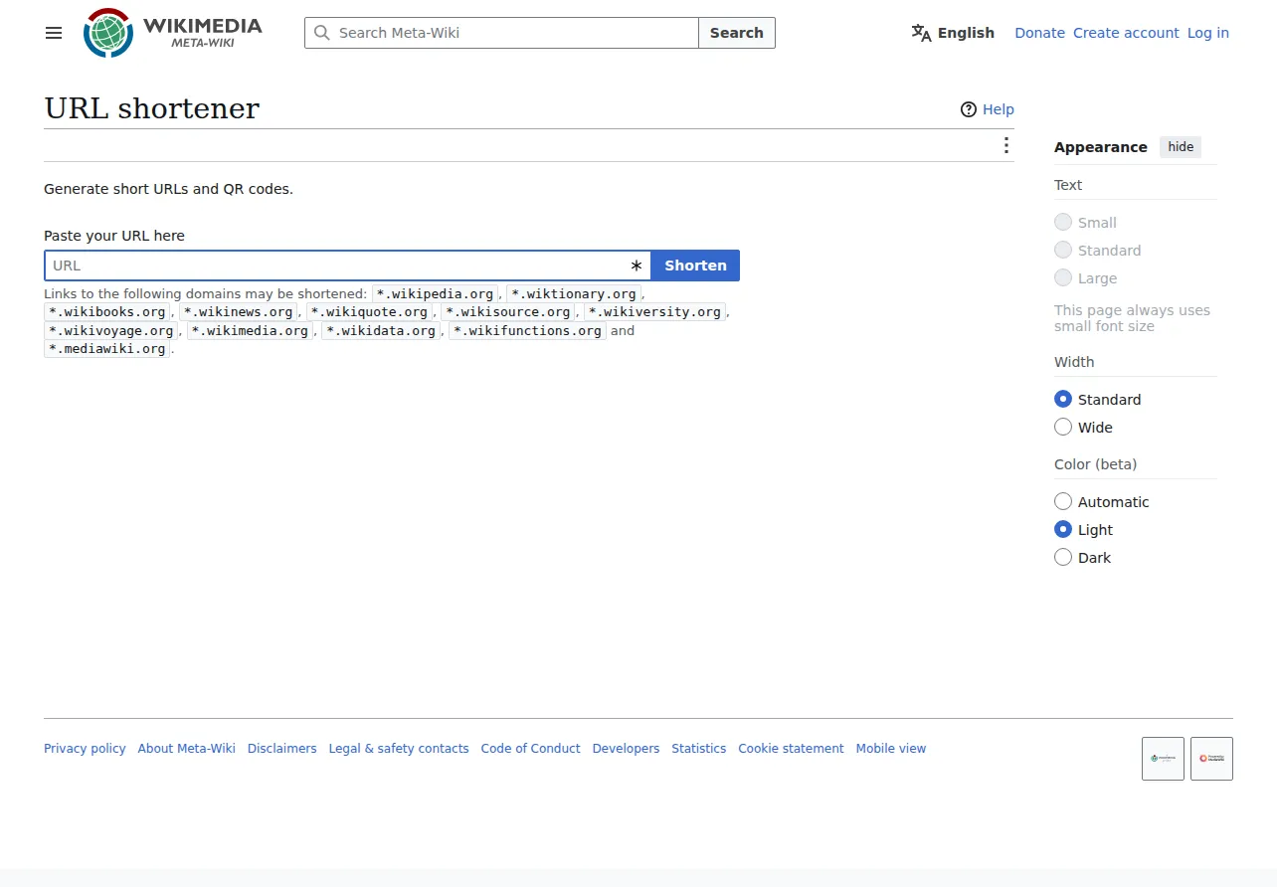Click the *.wikiquote.org domain text
Image resolution: width=1277 pixels, height=887 pixels.
tap(369, 312)
